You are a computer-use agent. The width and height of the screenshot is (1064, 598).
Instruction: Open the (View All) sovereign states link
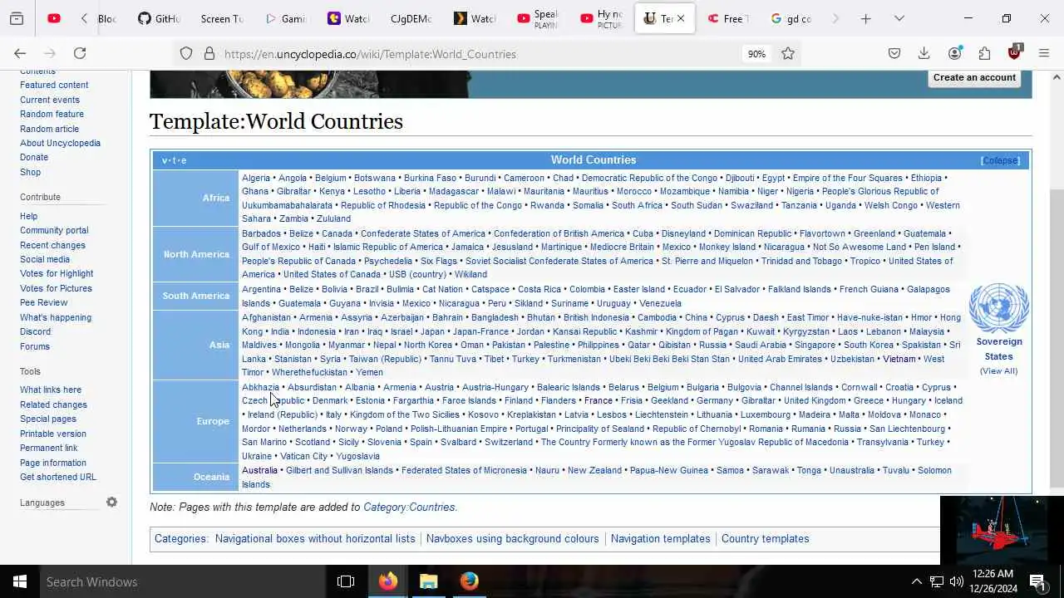tap(998, 371)
